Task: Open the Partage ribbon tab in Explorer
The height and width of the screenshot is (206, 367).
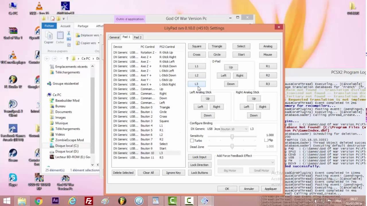Action: tap(83, 26)
